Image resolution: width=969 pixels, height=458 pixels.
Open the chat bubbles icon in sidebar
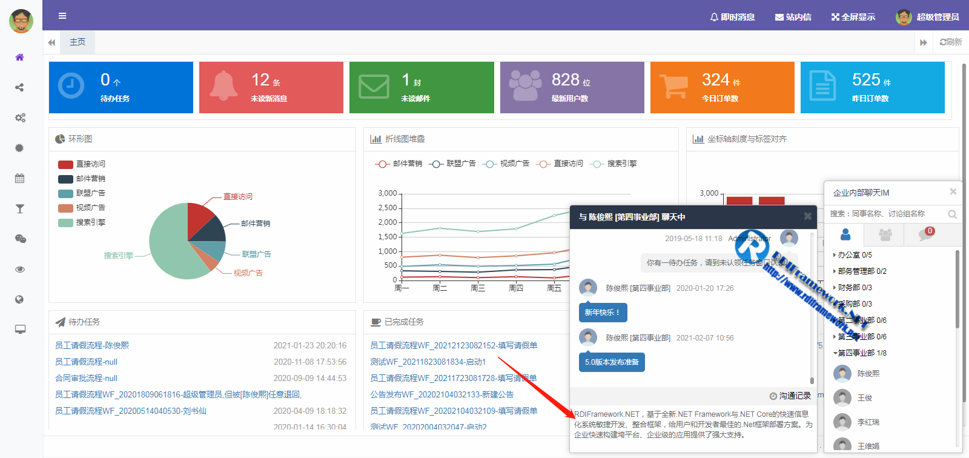(x=20, y=239)
